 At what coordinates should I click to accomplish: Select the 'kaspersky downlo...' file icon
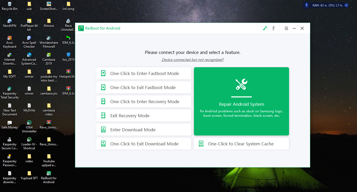coord(10,177)
